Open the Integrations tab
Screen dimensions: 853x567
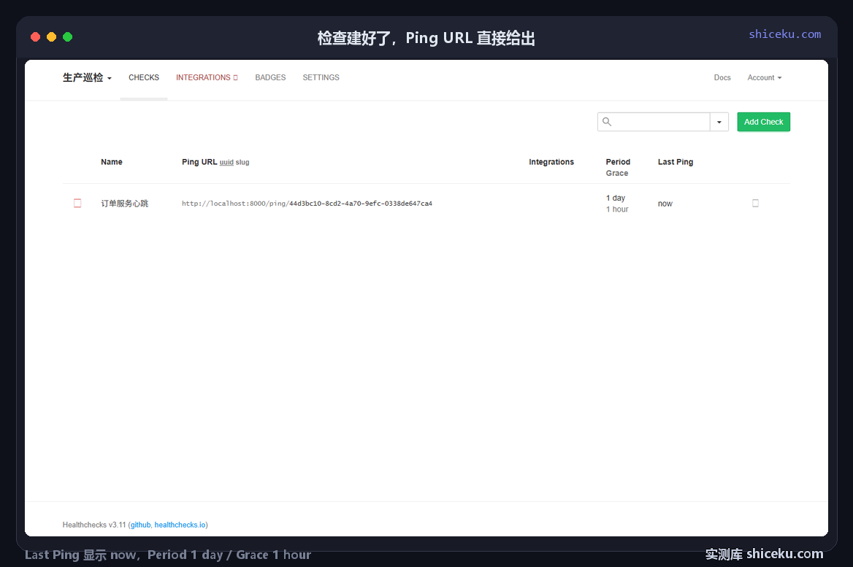[207, 78]
